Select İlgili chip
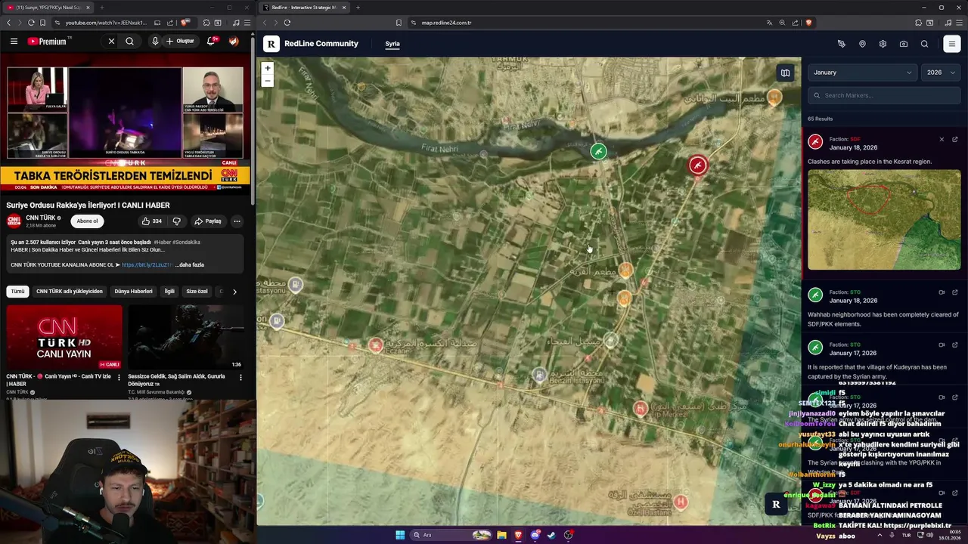Screen dimensions: 968x544 [x=169, y=292]
